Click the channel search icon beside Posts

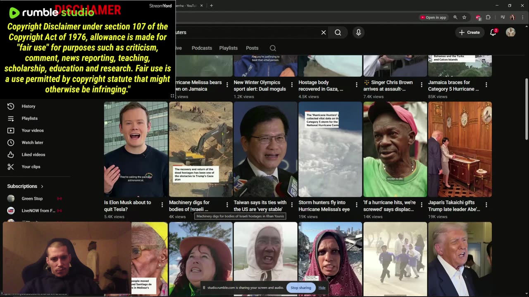click(x=273, y=48)
